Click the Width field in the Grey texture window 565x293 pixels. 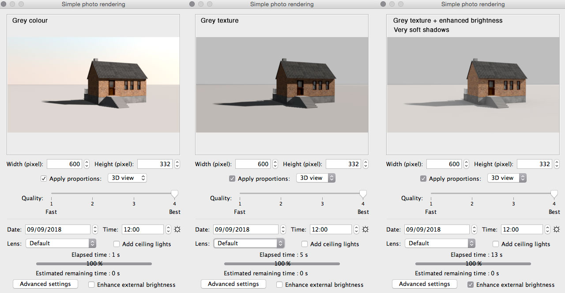(253, 164)
